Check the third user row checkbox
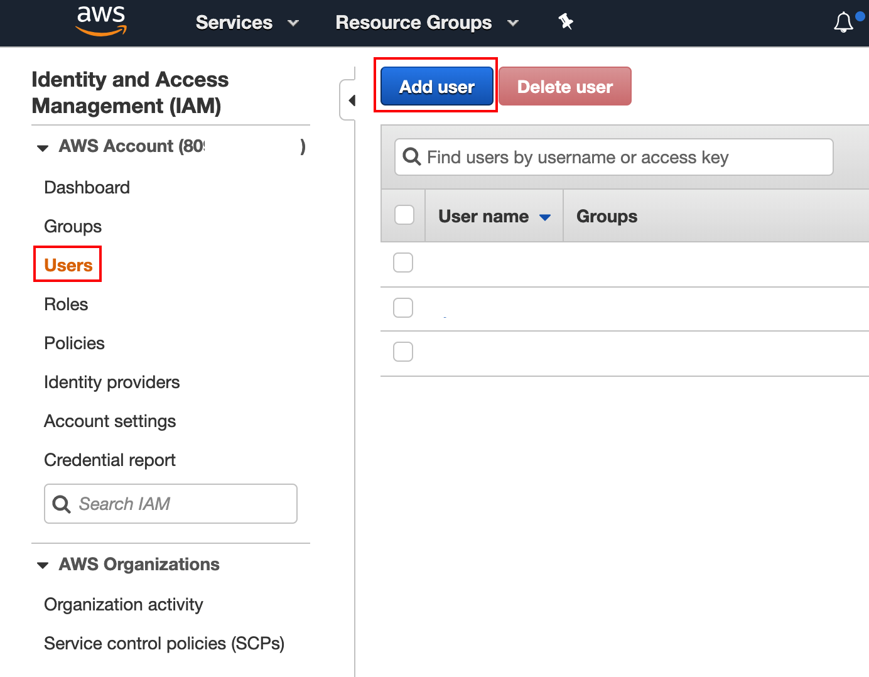Screen dimensions: 869x677 [403, 352]
